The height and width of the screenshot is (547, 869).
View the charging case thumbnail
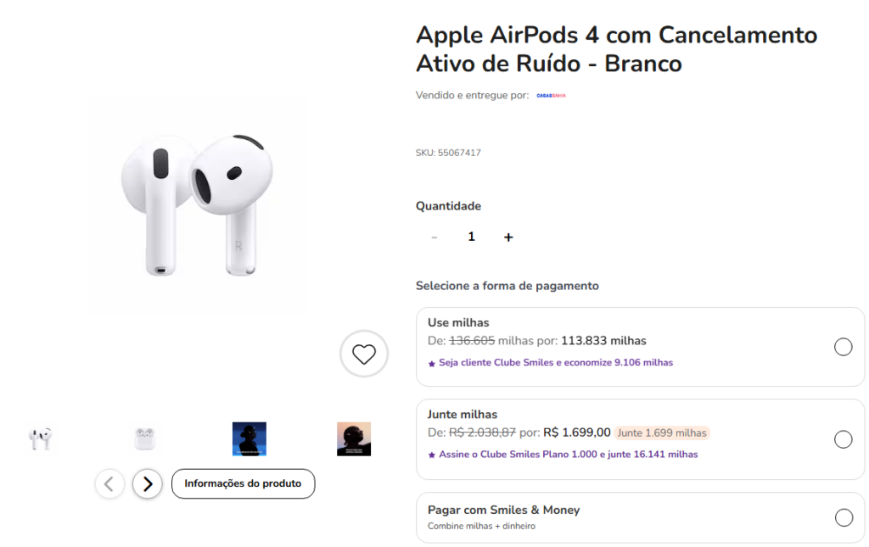144,438
